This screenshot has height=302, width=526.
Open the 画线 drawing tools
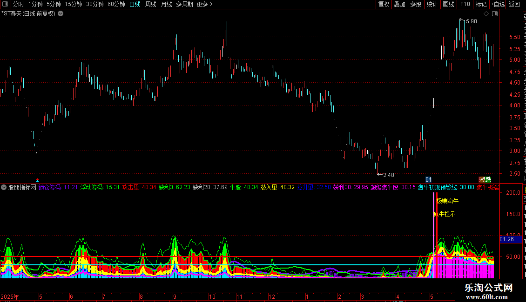[448, 4]
